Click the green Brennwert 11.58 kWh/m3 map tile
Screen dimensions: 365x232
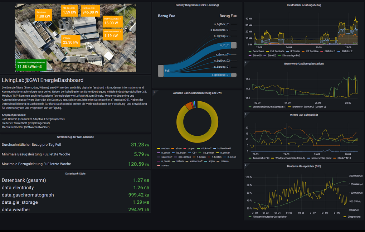click(x=31, y=65)
